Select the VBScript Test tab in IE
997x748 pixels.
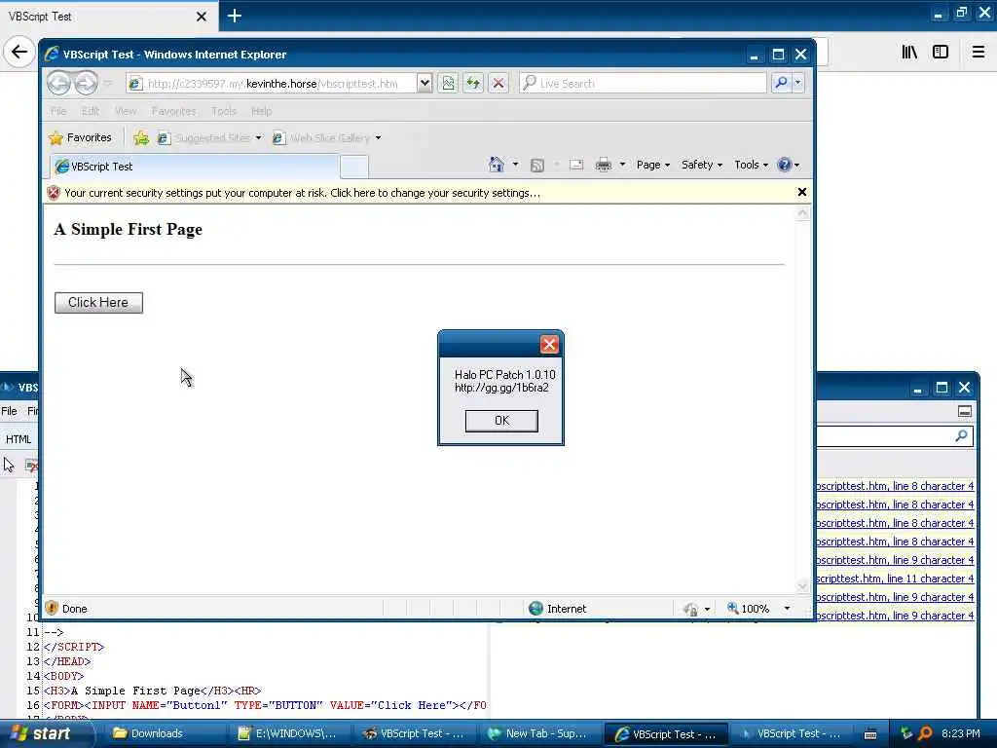point(195,167)
